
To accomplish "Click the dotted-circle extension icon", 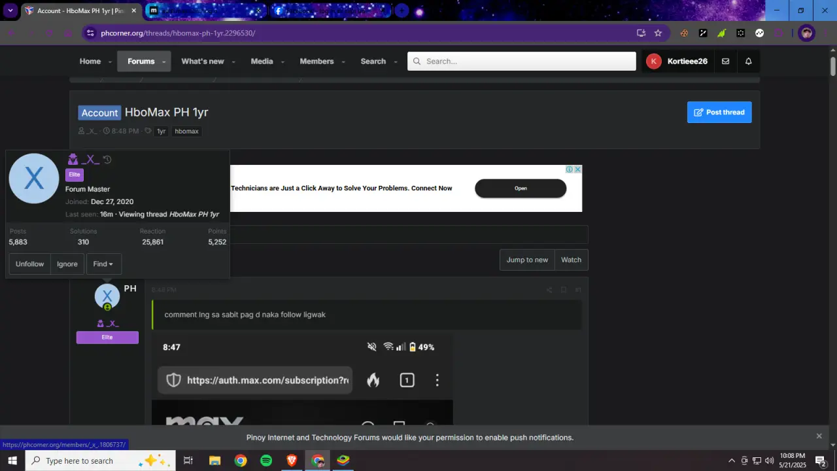I will coord(741,33).
